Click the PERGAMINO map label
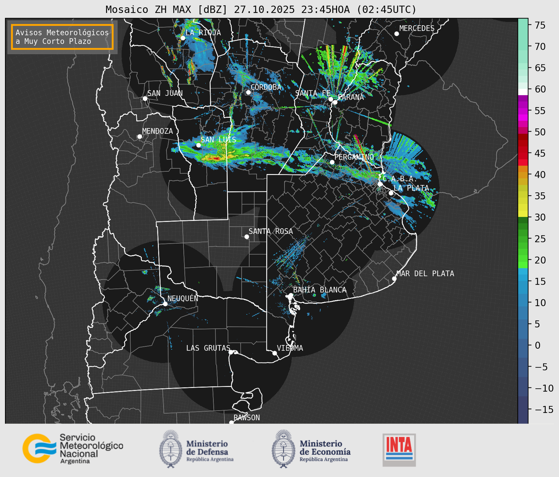Viewport: 559px width, 477px height. click(x=354, y=157)
